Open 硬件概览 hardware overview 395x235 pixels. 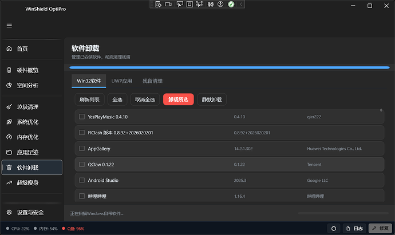[x=31, y=70]
